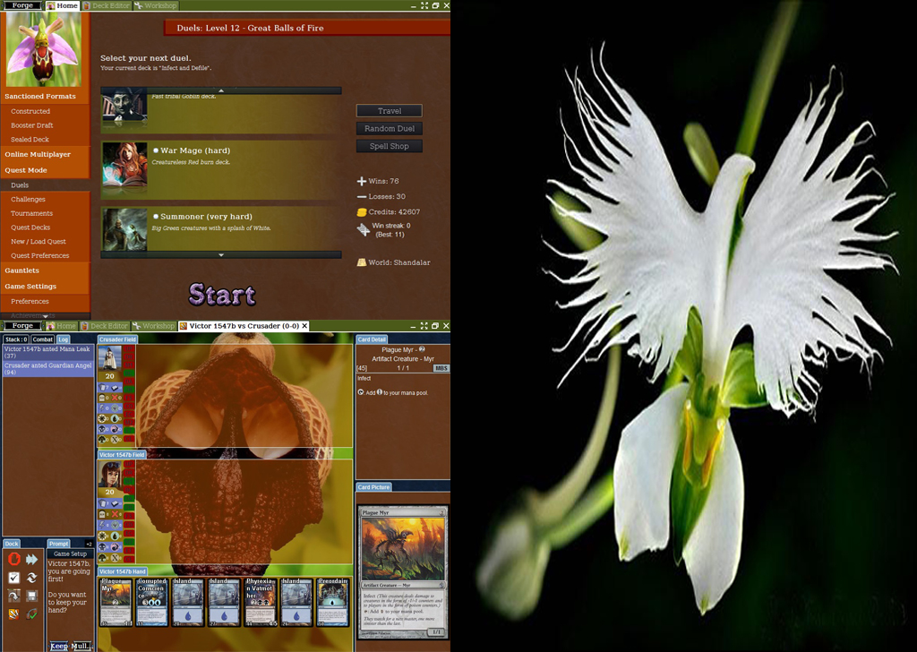Viewport: 917px width, 652px height.
Task: Click Victor 1547b's avatar portrait
Action: coord(109,474)
